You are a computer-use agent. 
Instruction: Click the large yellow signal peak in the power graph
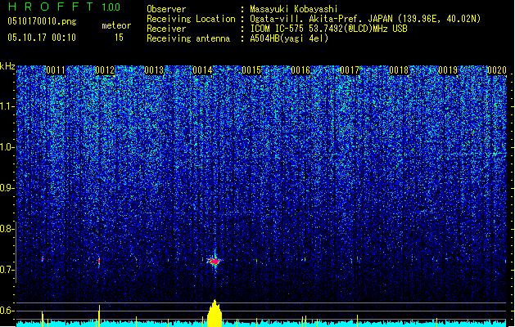(215, 313)
